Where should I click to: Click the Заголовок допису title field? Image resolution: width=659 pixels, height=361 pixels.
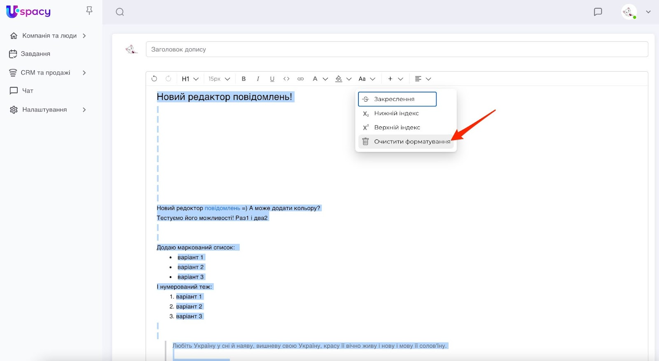(397, 49)
